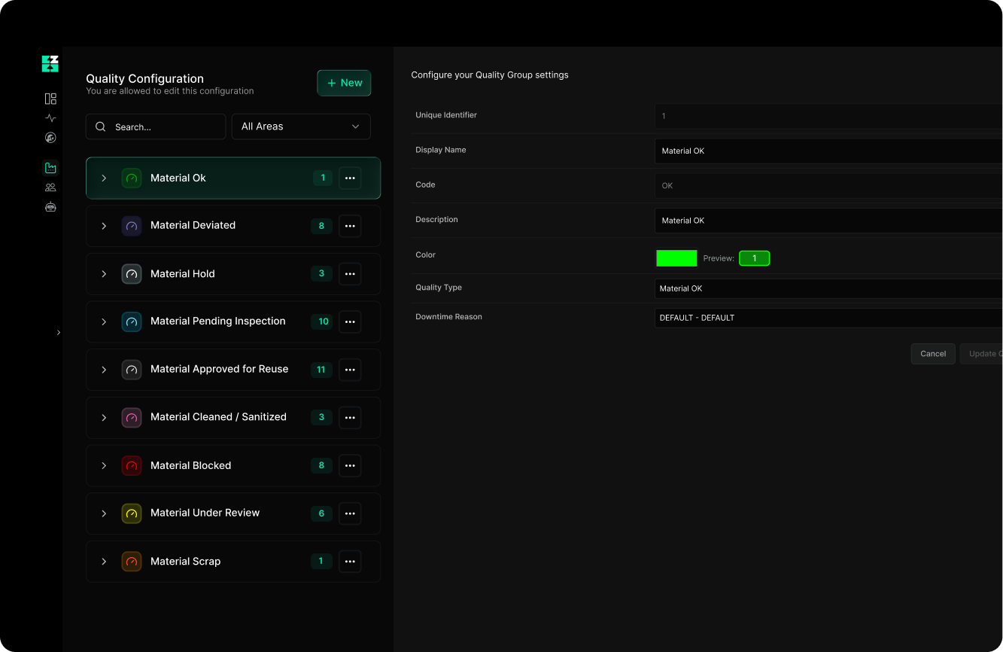The height and width of the screenshot is (652, 1003).
Task: Open the All Areas dropdown
Action: tap(300, 126)
